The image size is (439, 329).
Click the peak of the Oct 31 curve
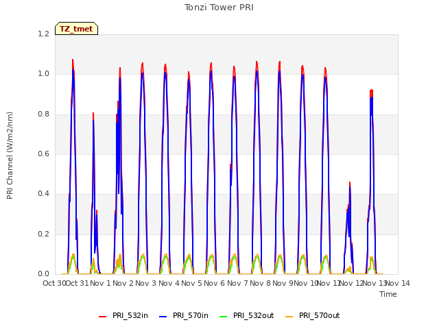tap(73, 60)
